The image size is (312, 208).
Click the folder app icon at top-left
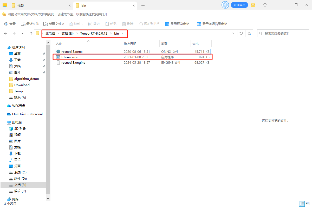[5, 5]
